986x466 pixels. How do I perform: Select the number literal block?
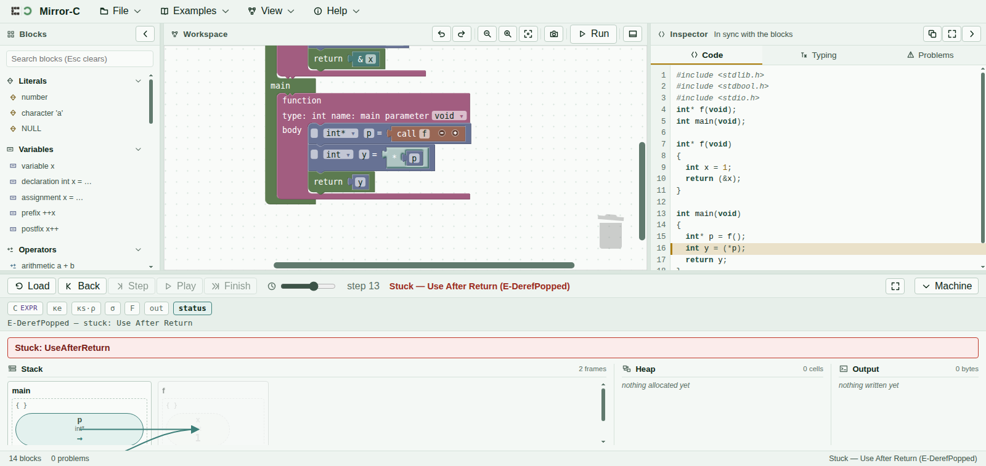[35, 97]
